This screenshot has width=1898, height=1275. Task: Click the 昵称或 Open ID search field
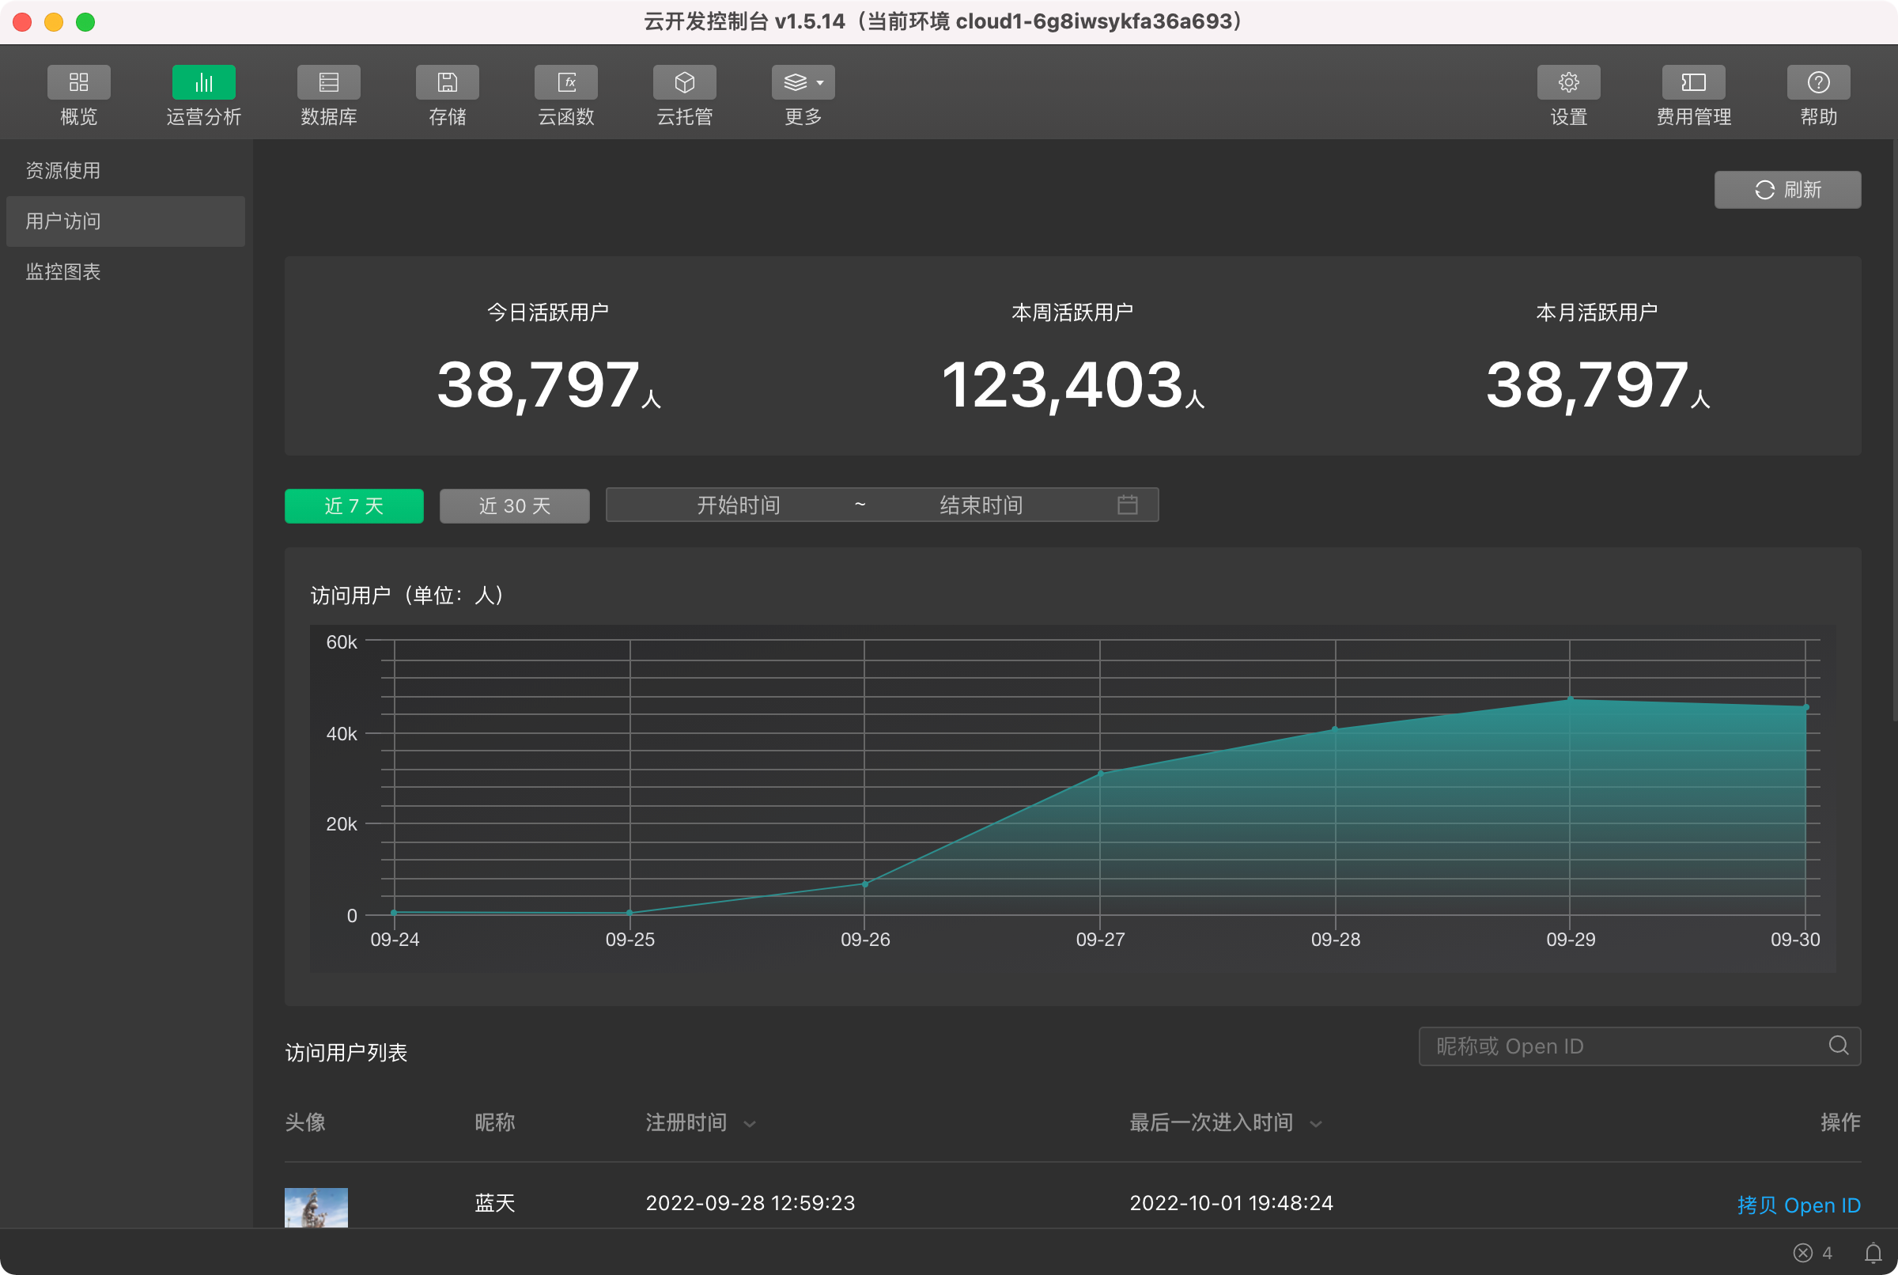click(1617, 1046)
